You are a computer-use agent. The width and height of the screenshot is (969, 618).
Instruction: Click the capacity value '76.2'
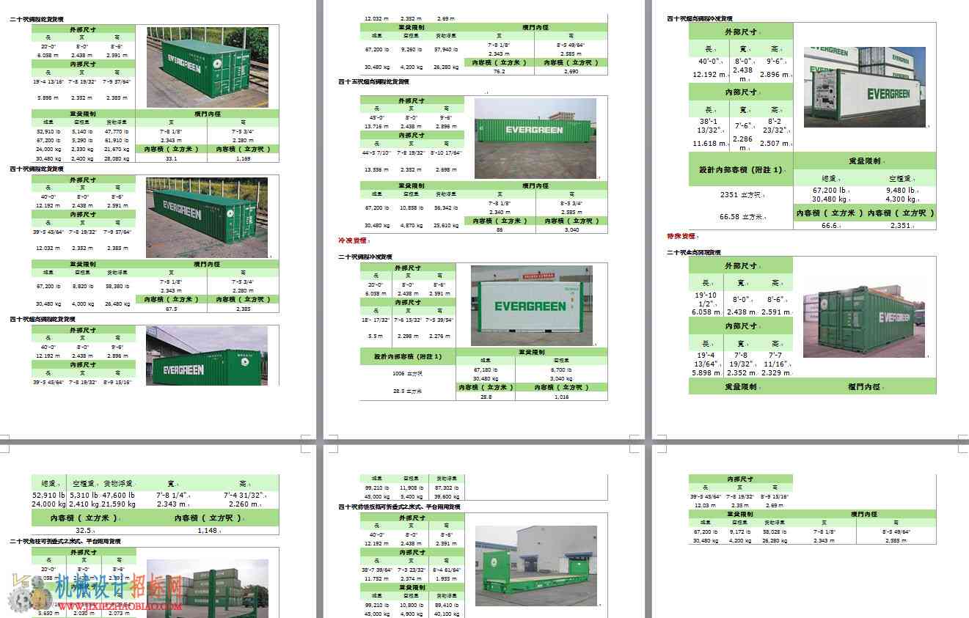tap(499, 72)
